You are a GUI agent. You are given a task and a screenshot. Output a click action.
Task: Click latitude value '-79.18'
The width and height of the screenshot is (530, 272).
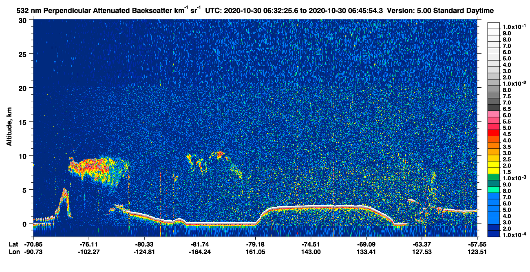point(255,244)
